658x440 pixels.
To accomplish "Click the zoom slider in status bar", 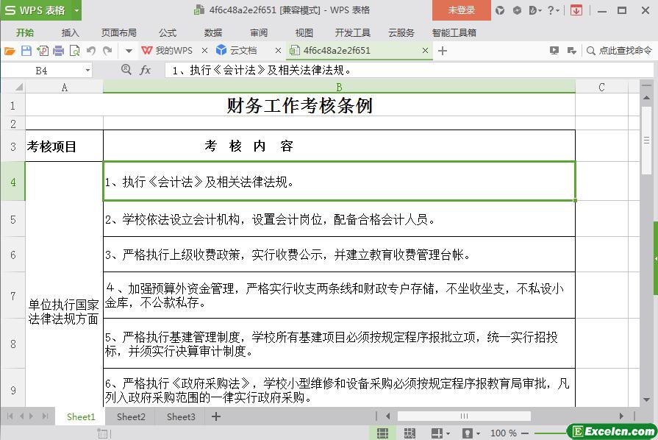I will tap(548, 433).
